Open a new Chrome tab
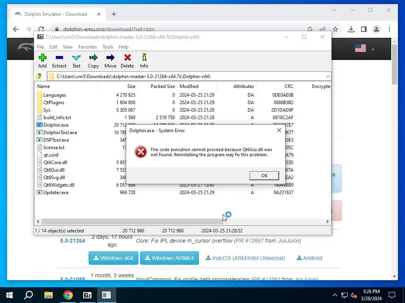This screenshot has width=405, height=303. [x=114, y=14]
